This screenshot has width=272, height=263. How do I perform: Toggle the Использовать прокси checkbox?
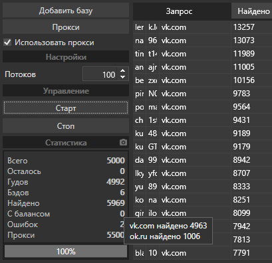7,43
